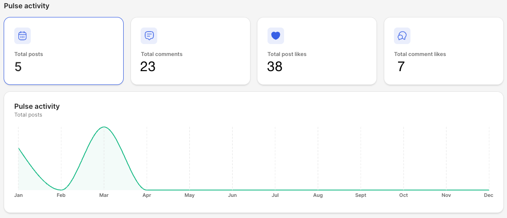Click the 'Pulse activity' page heading

[27, 6]
